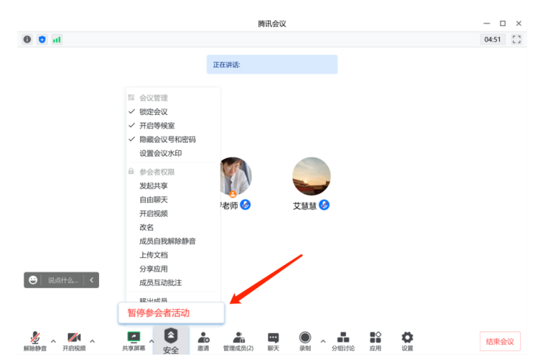The image size is (549, 364).
Task: Minimize the 腾讯会议 window
Action: tap(487, 23)
